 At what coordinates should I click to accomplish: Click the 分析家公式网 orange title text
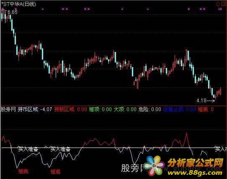(x=196, y=163)
